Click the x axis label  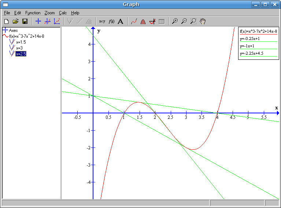[x=277, y=108]
